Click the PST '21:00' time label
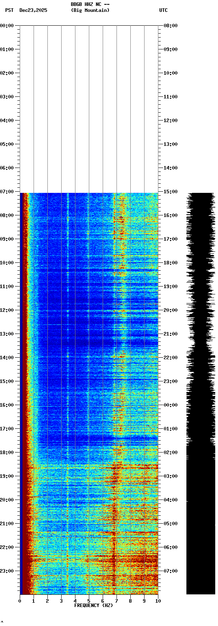The width and height of the screenshot is (218, 626). [7, 524]
